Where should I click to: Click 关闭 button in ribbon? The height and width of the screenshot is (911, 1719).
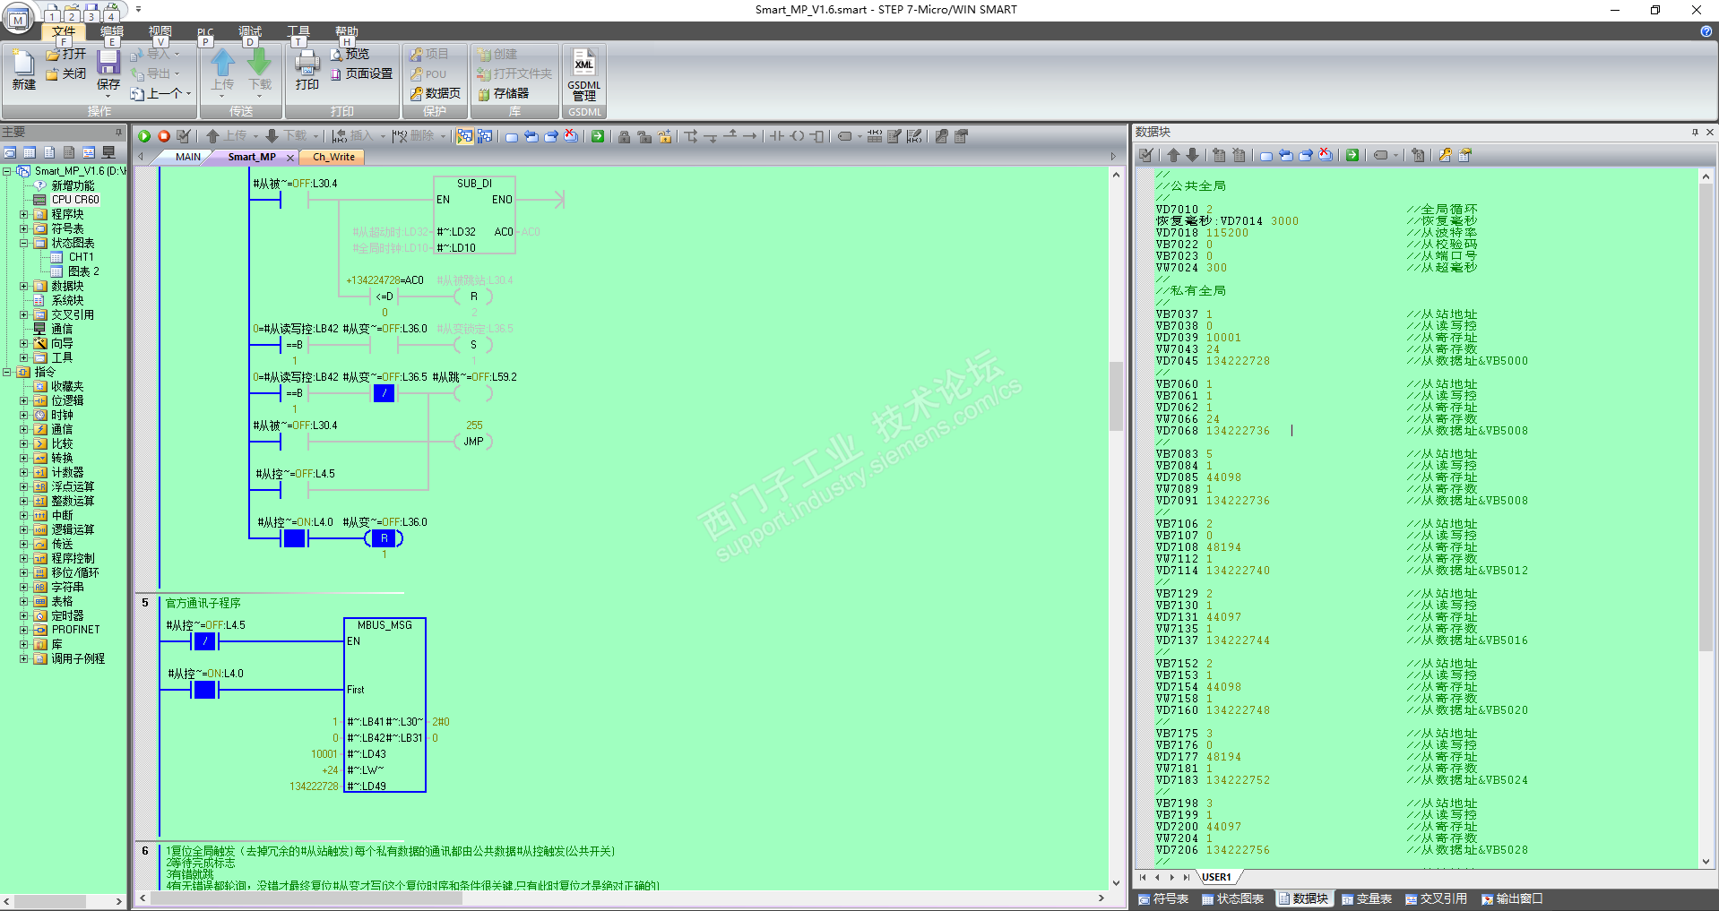click(66, 74)
